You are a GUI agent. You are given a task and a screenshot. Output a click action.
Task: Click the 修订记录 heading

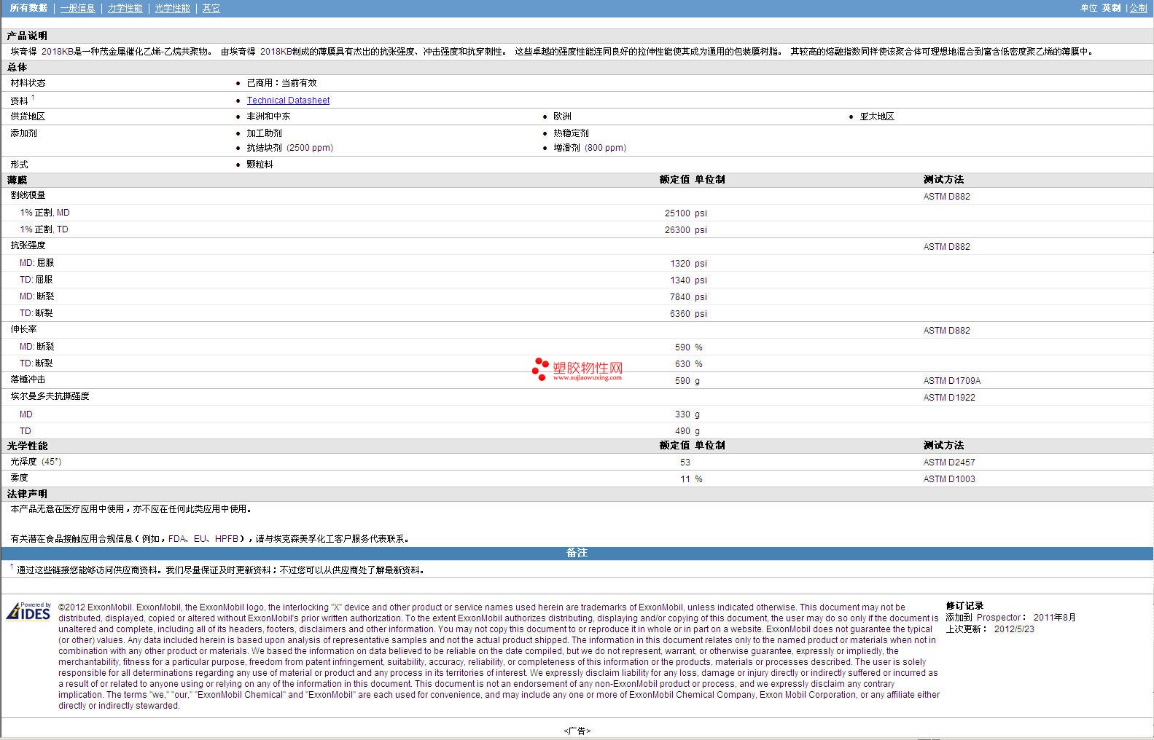[x=964, y=606]
